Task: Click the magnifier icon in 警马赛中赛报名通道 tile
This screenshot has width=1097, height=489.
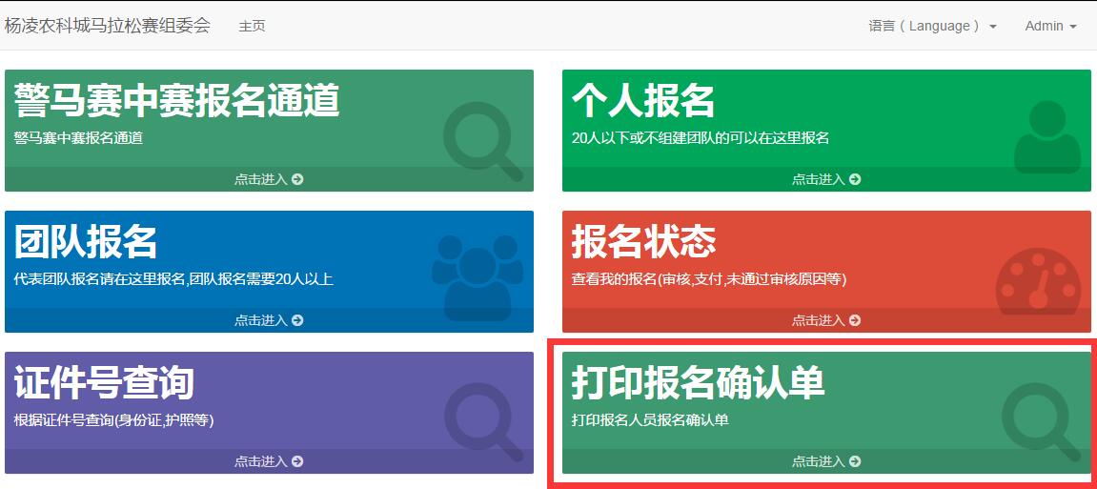Action: (483, 139)
